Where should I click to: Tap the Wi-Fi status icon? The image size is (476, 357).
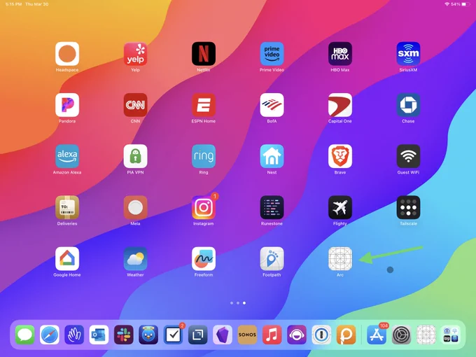[447, 4]
